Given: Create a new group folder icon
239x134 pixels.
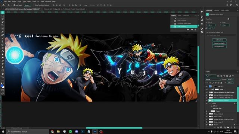Looking at the screenshot, I should pyautogui.click(x=228, y=127).
